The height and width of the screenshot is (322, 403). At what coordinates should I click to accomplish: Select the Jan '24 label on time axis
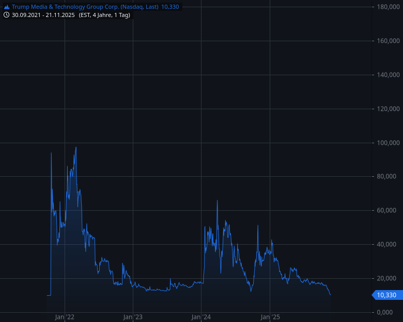click(202, 317)
